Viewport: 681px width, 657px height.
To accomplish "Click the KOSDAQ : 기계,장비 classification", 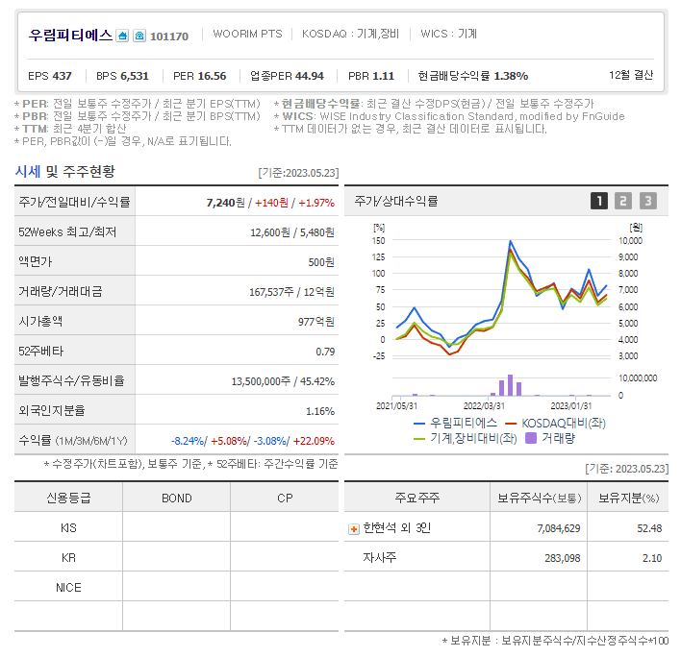I will click(x=350, y=34).
